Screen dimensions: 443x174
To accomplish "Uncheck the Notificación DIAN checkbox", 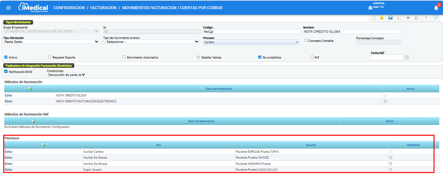I will point(6,72).
